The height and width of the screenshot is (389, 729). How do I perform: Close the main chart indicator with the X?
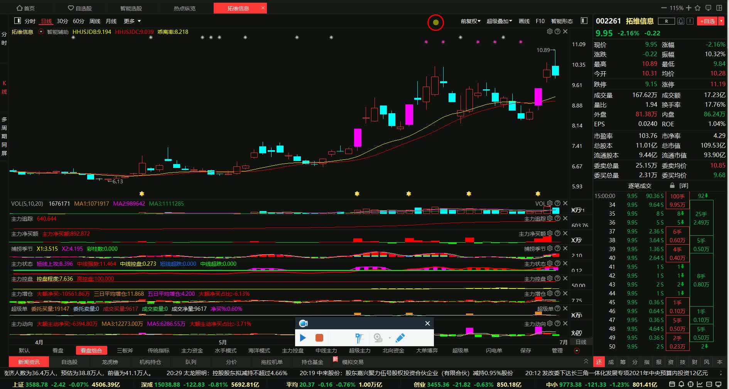[x=565, y=32]
